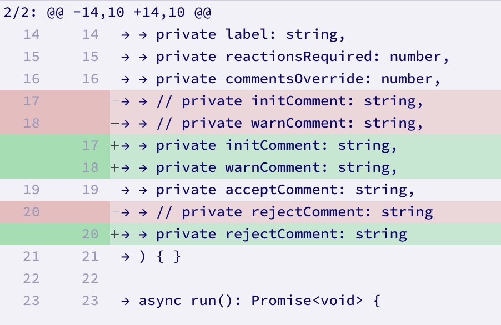This screenshot has width=501, height=325.
Task: Click the "async run(): Promise<void> {" line
Action: (259, 301)
